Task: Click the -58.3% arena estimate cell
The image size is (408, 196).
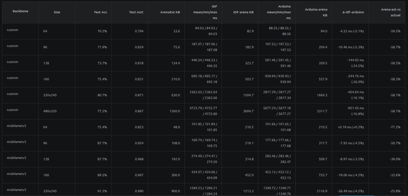Action: coord(395,79)
